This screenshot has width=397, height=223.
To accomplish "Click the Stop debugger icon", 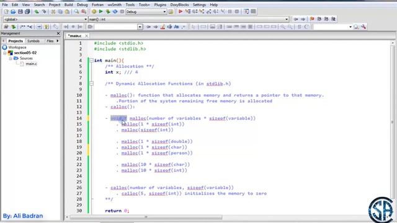I will [x=237, y=12].
